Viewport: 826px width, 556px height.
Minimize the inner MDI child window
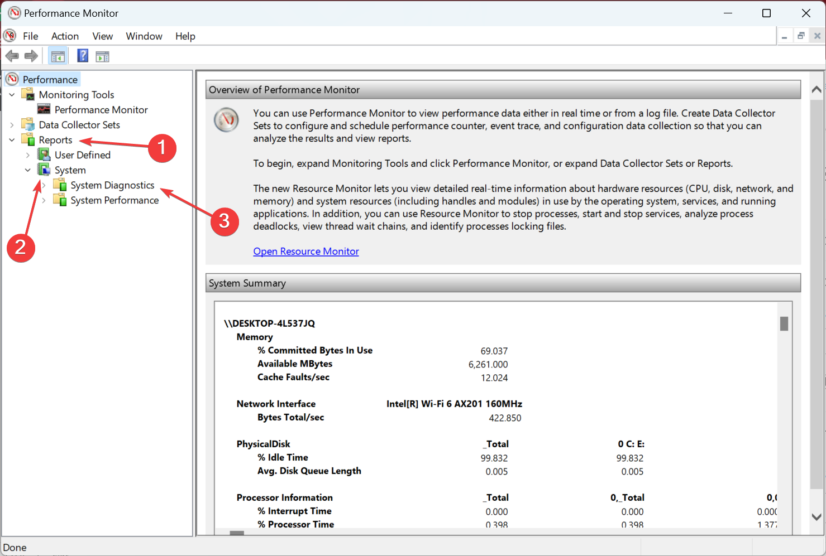(x=785, y=36)
